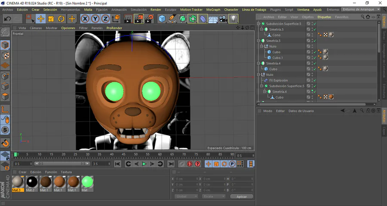Image resolution: width=387 pixels, height=206 pixels.
Task: Enable Axis mode
Action: click(5, 109)
